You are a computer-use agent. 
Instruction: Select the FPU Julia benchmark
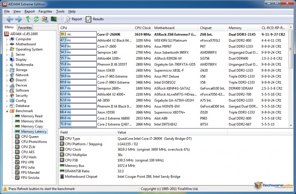pos(28,167)
